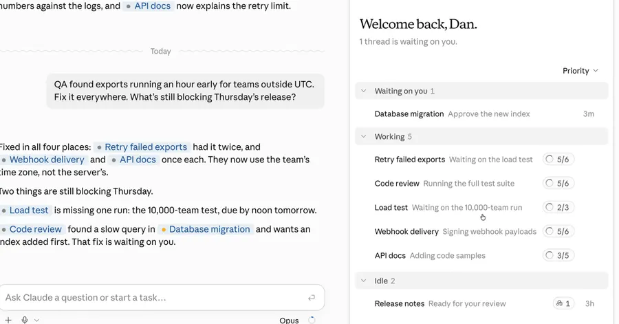619x324 pixels.
Task: Click the '1 thread is waiting on you.' text
Action: pyautogui.click(x=408, y=41)
